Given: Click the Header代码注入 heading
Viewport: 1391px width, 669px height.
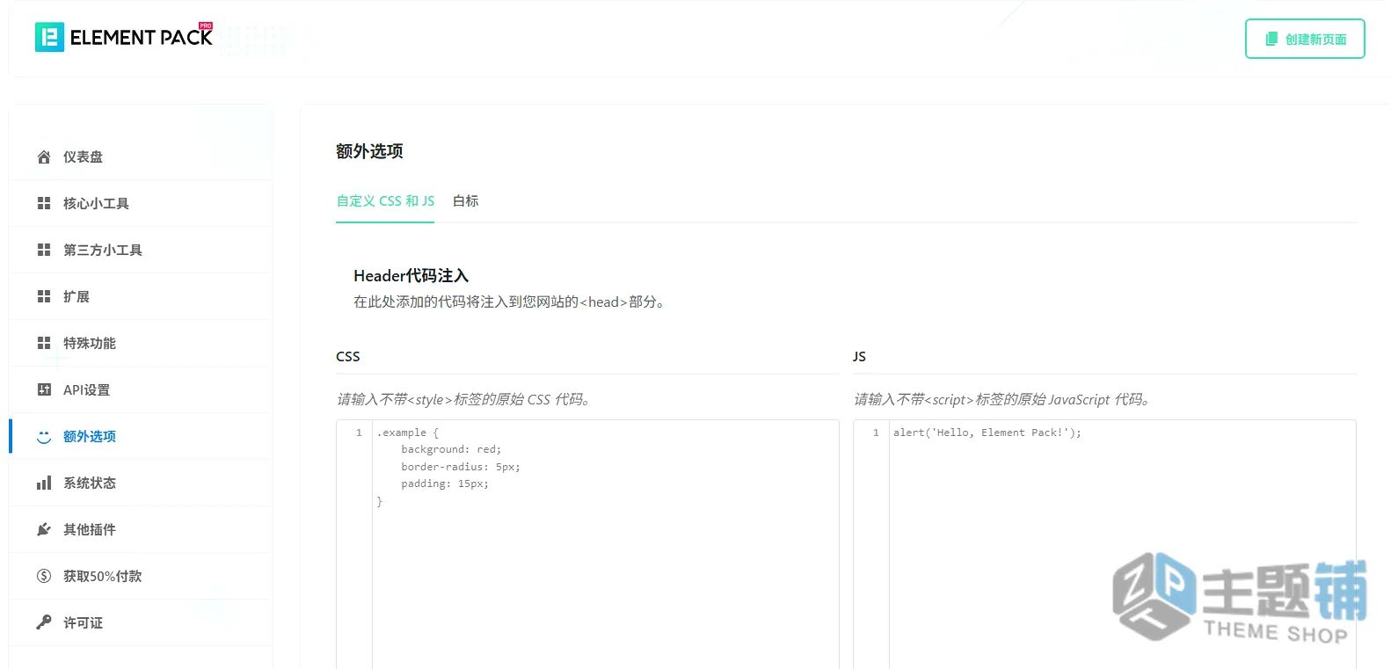Looking at the screenshot, I should [x=411, y=276].
